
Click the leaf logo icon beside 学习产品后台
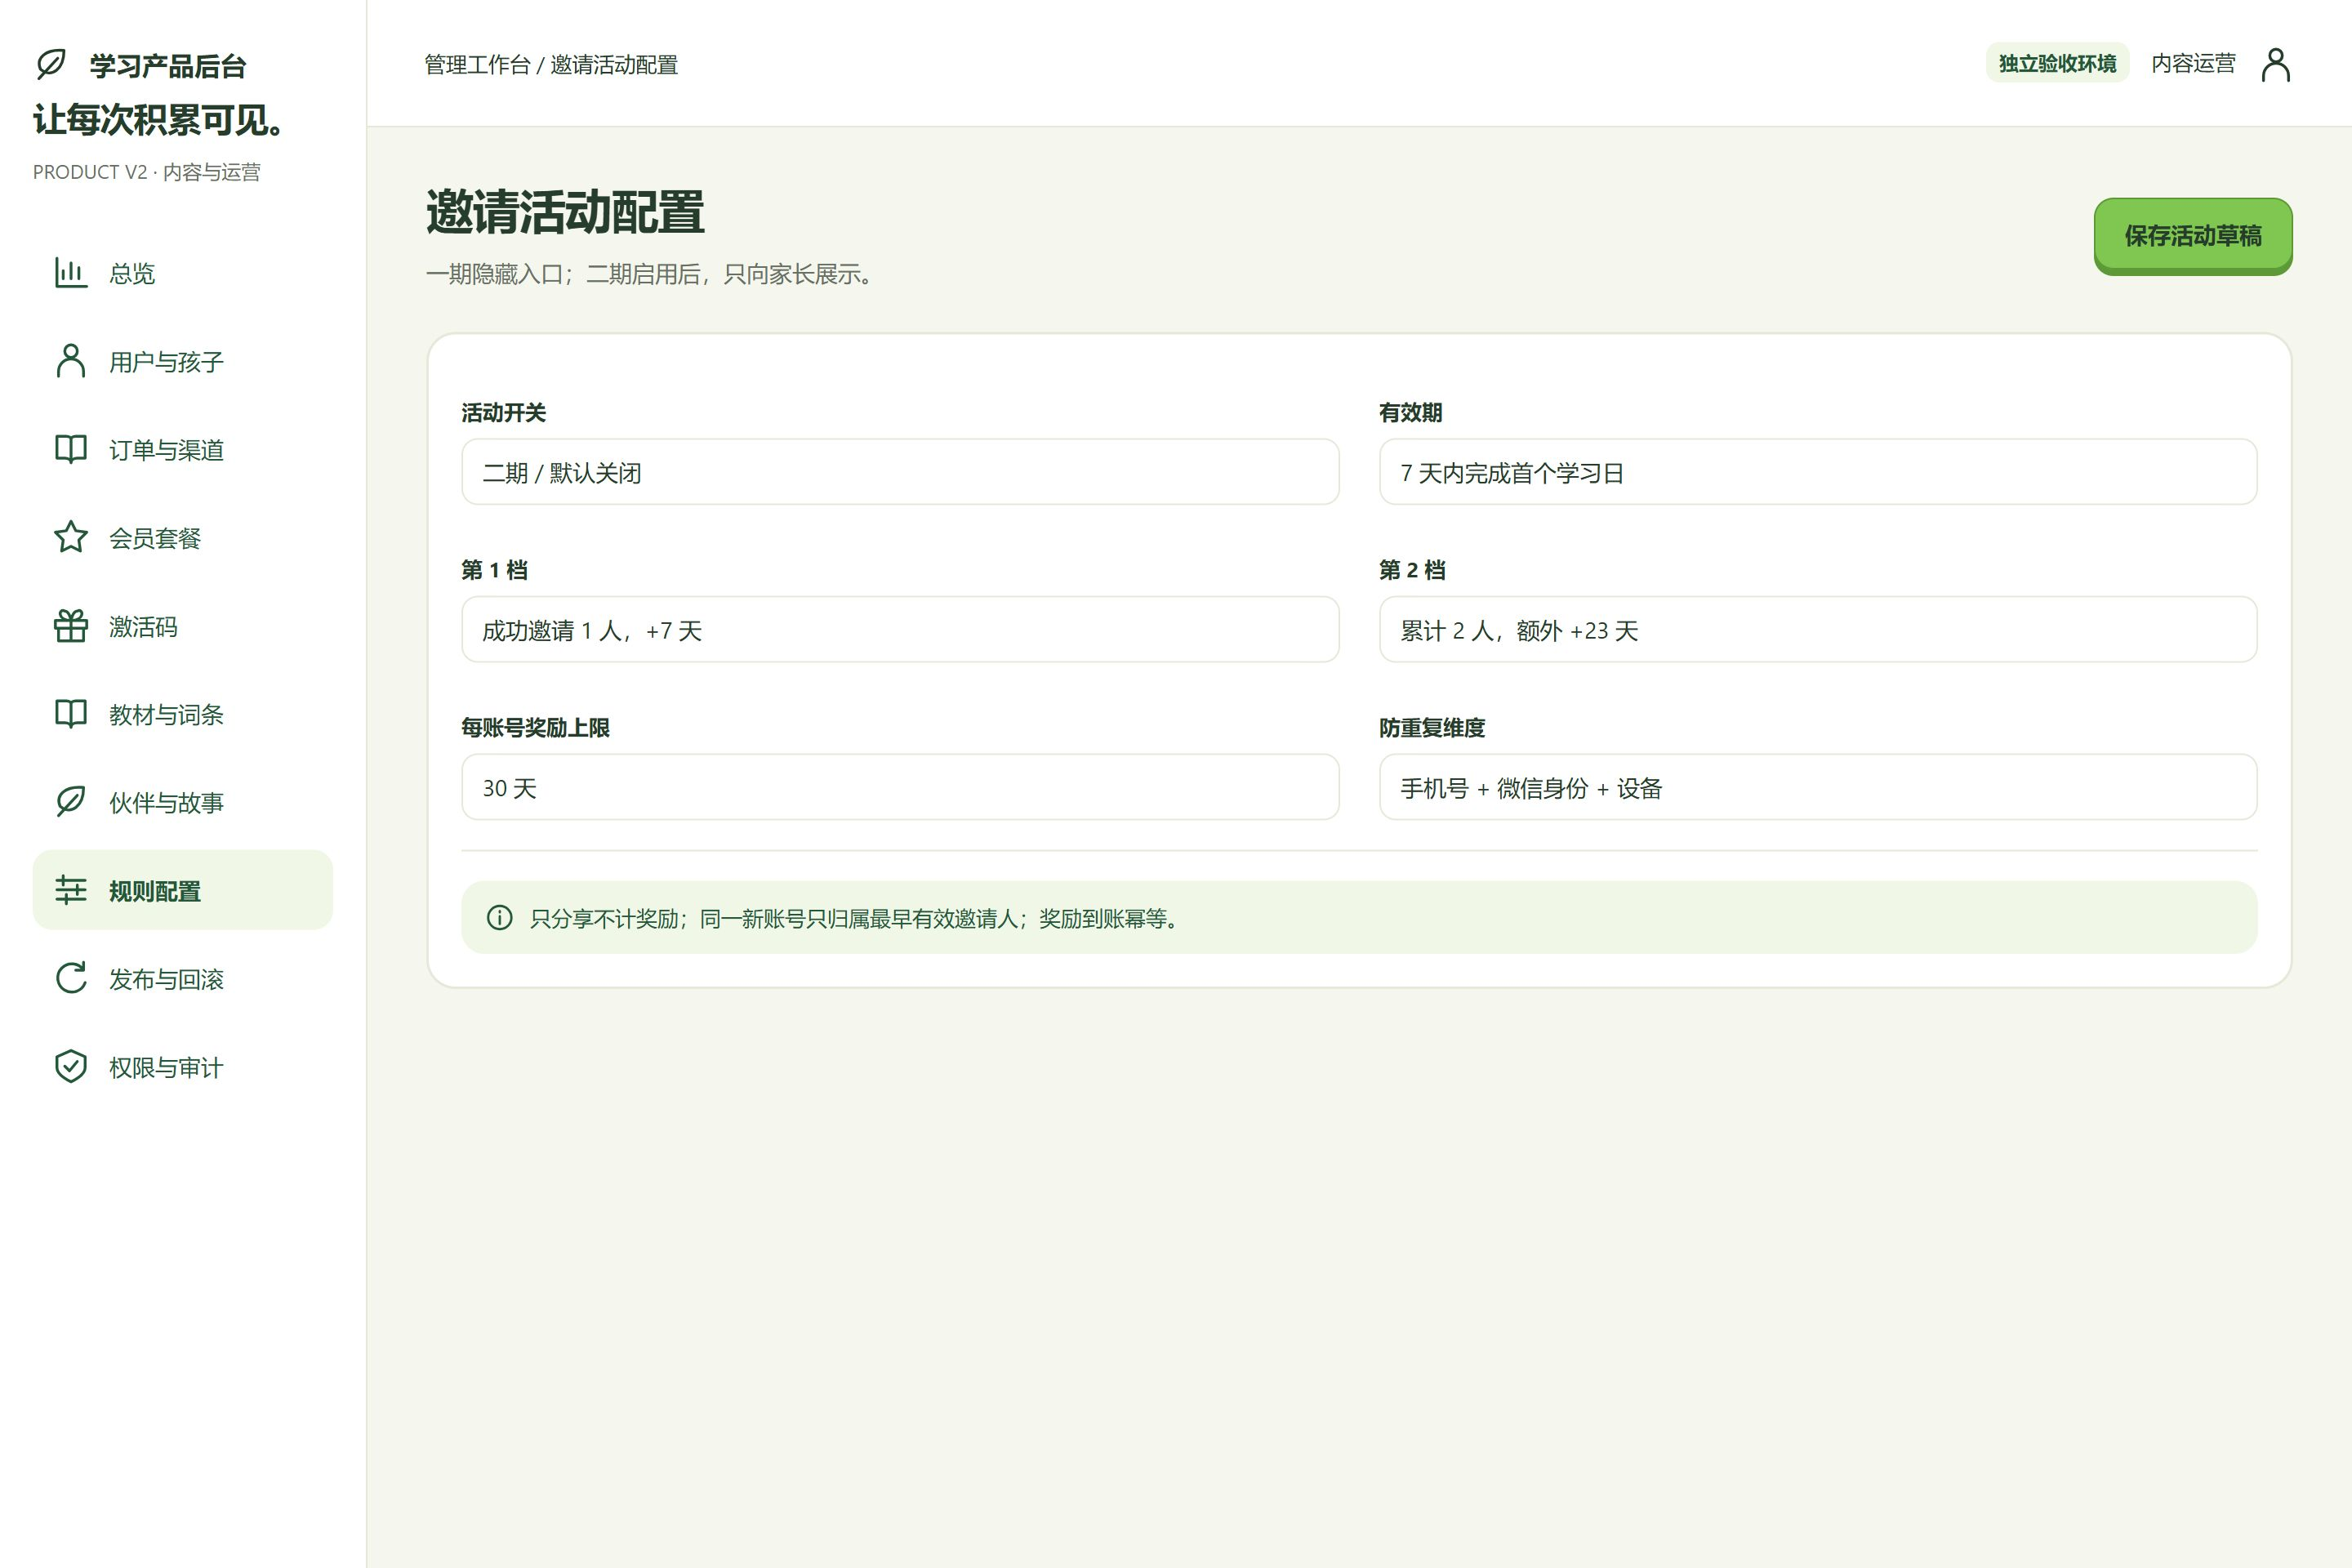(51, 64)
